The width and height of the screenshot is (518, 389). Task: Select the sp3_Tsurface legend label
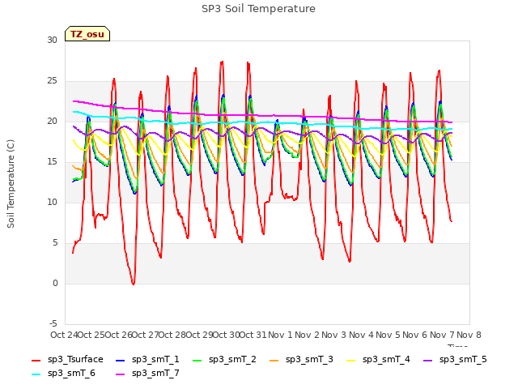point(75,360)
